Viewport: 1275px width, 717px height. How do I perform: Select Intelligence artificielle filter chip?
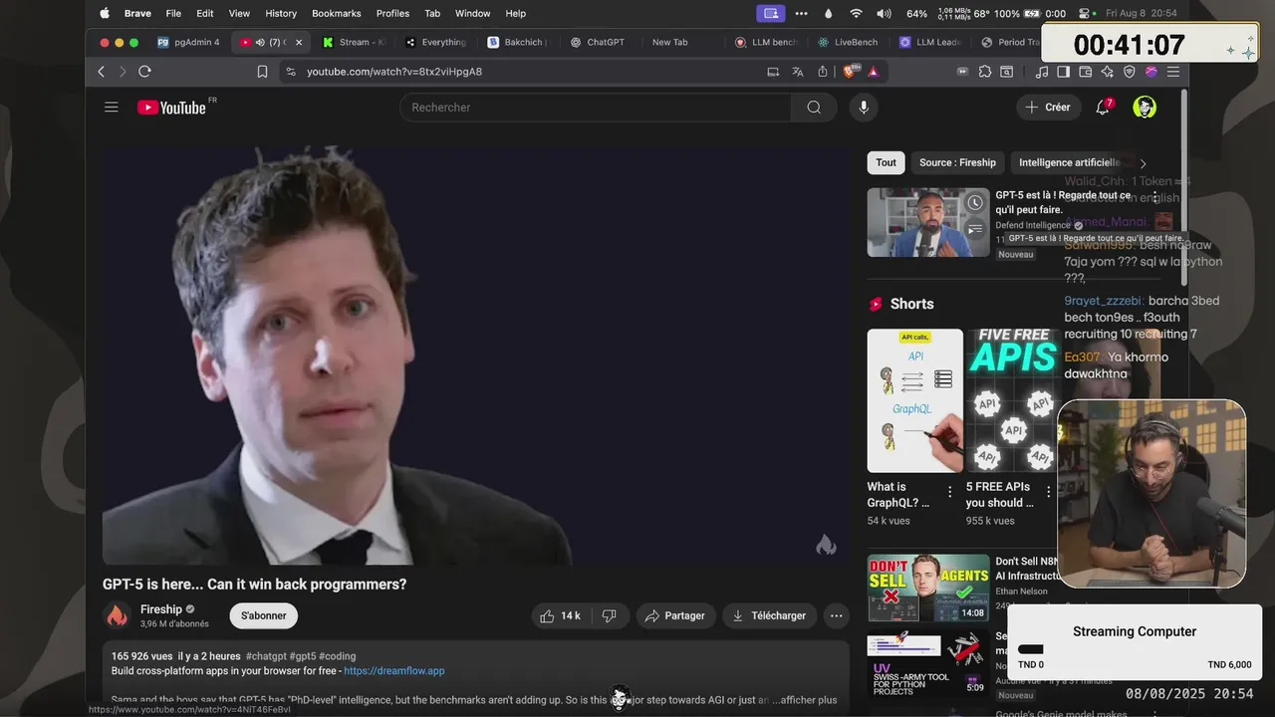(1070, 163)
